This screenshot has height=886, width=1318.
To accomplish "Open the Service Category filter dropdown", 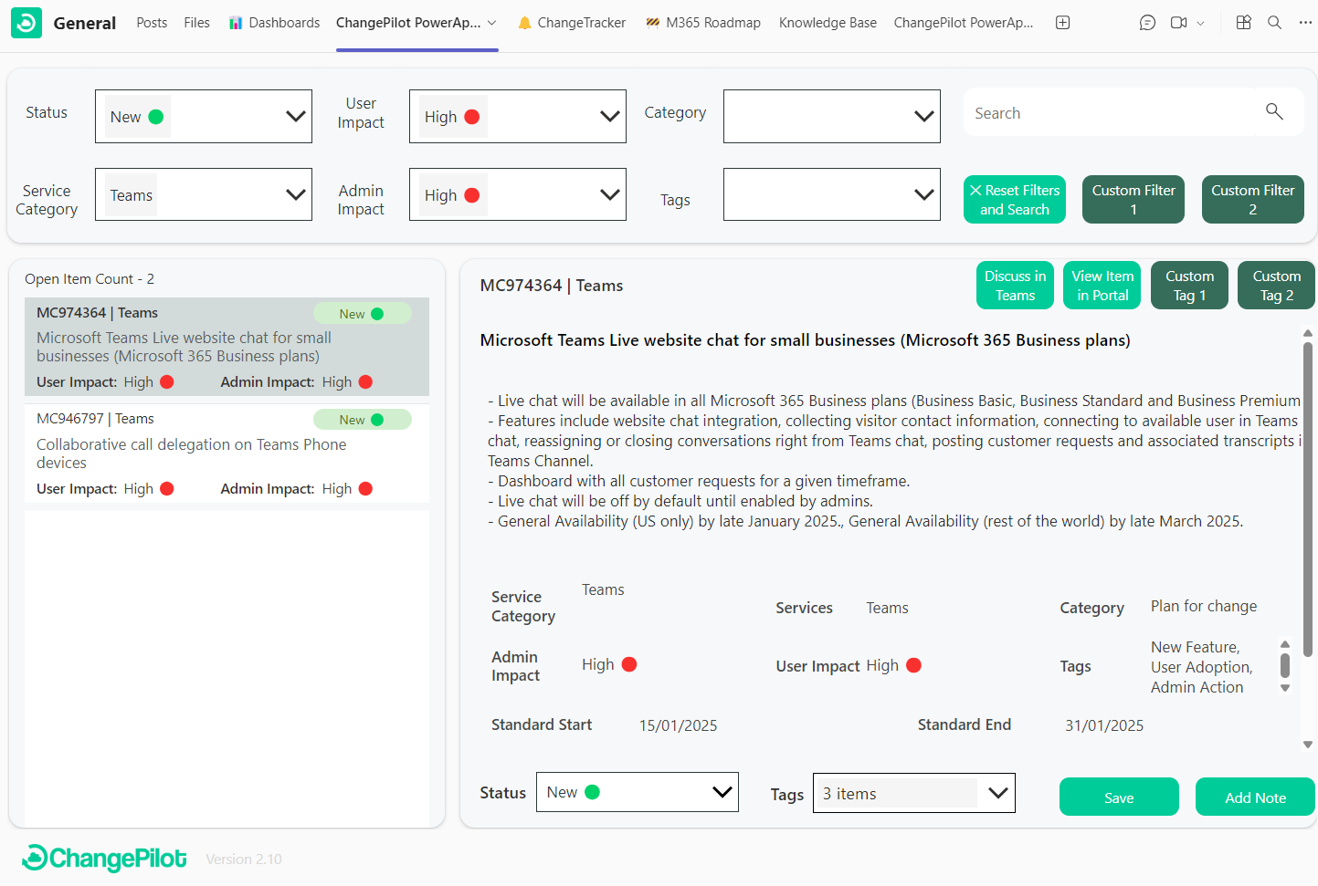I will tap(204, 194).
